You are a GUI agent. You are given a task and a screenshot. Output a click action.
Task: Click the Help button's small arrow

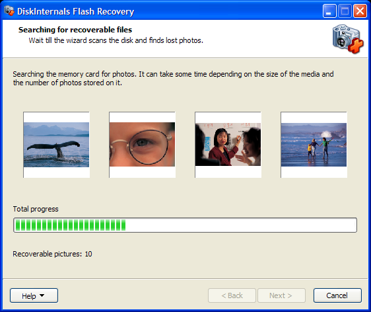[42, 295]
